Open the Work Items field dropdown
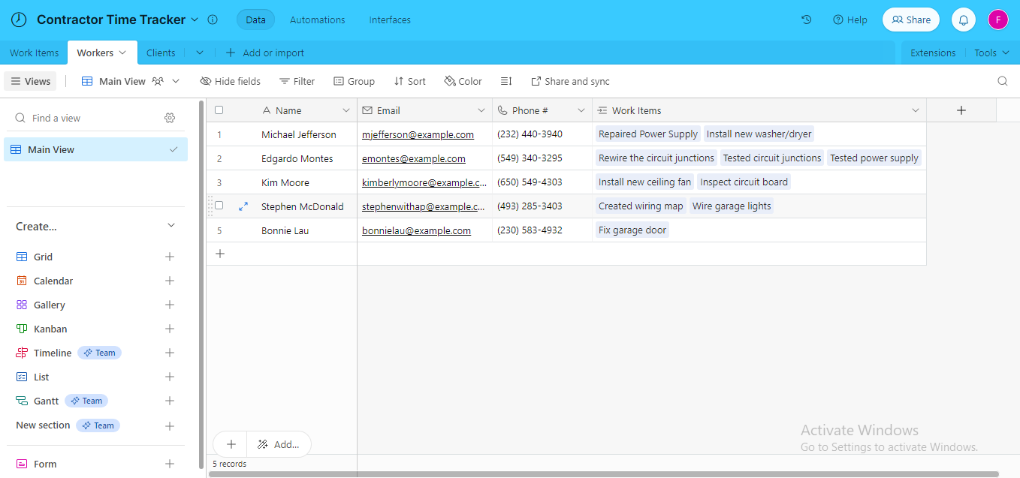Viewport: 1020px width, 478px height. click(x=916, y=110)
